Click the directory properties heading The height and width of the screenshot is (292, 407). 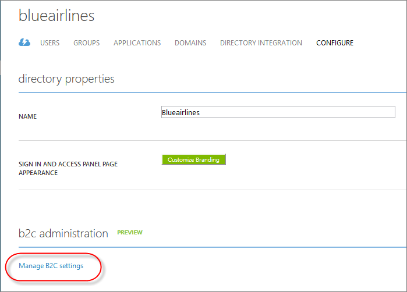point(66,79)
